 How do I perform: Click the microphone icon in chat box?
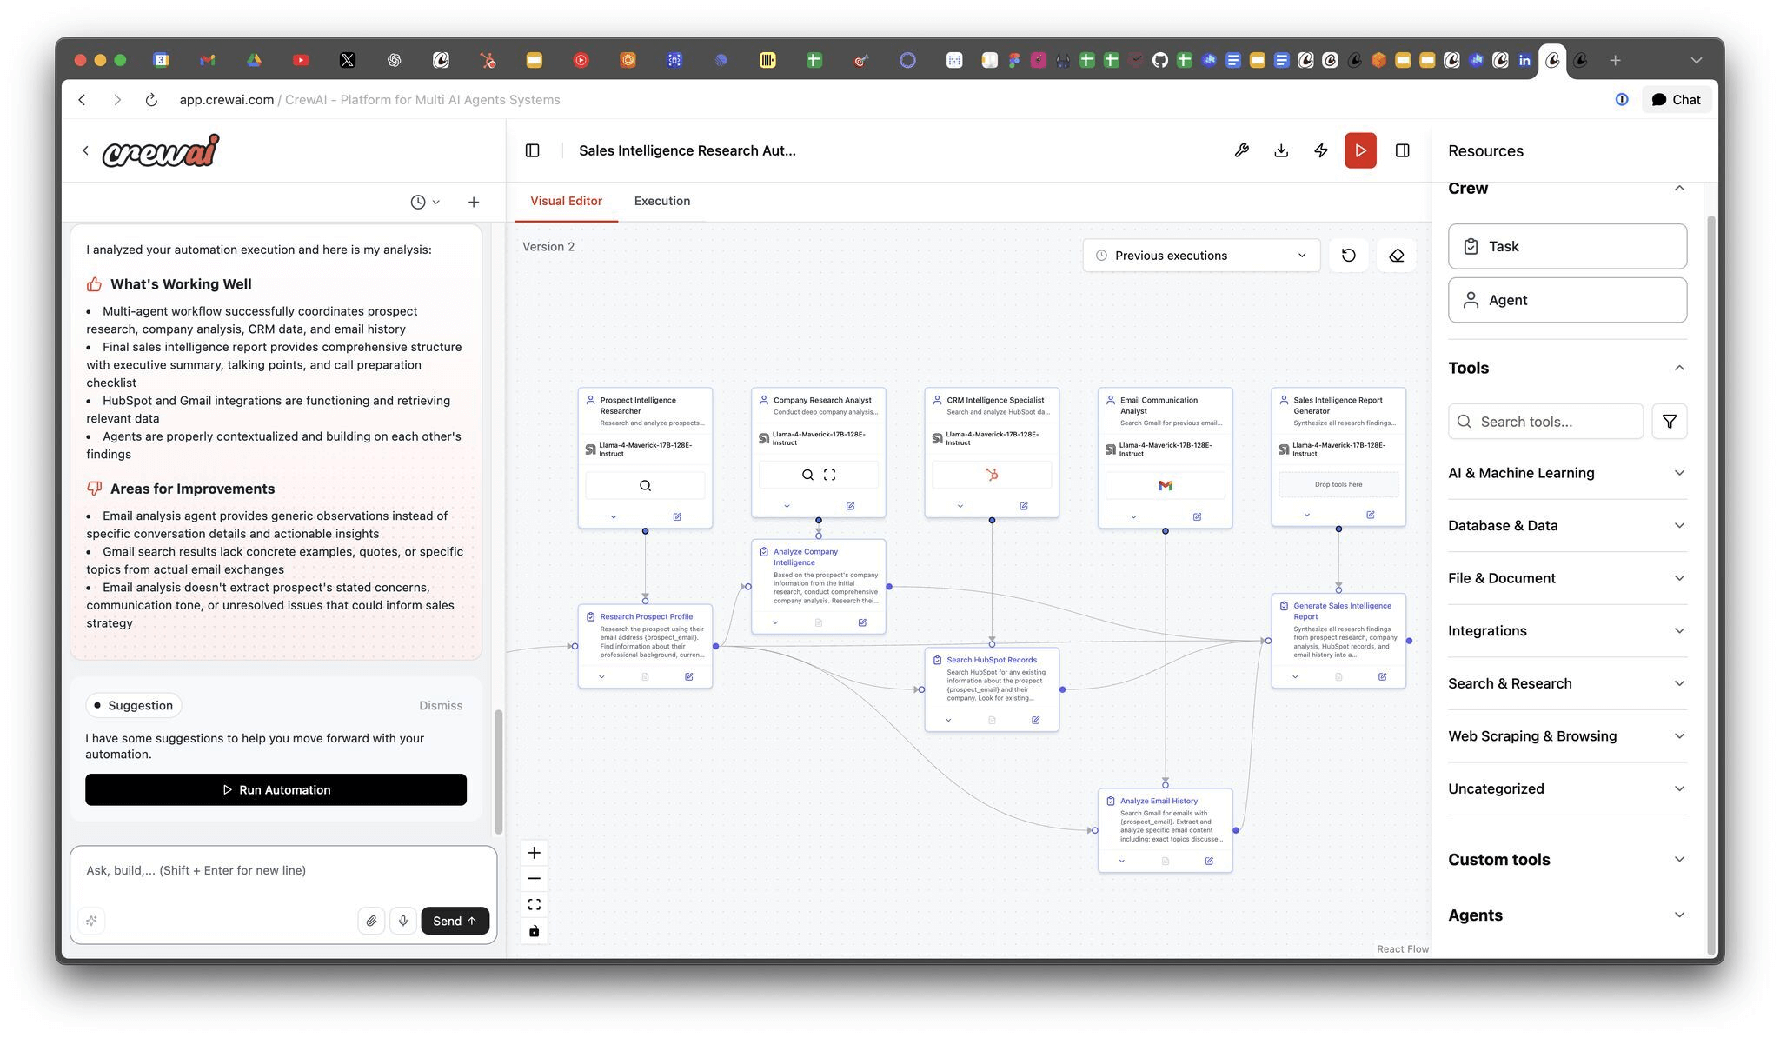[x=403, y=921]
